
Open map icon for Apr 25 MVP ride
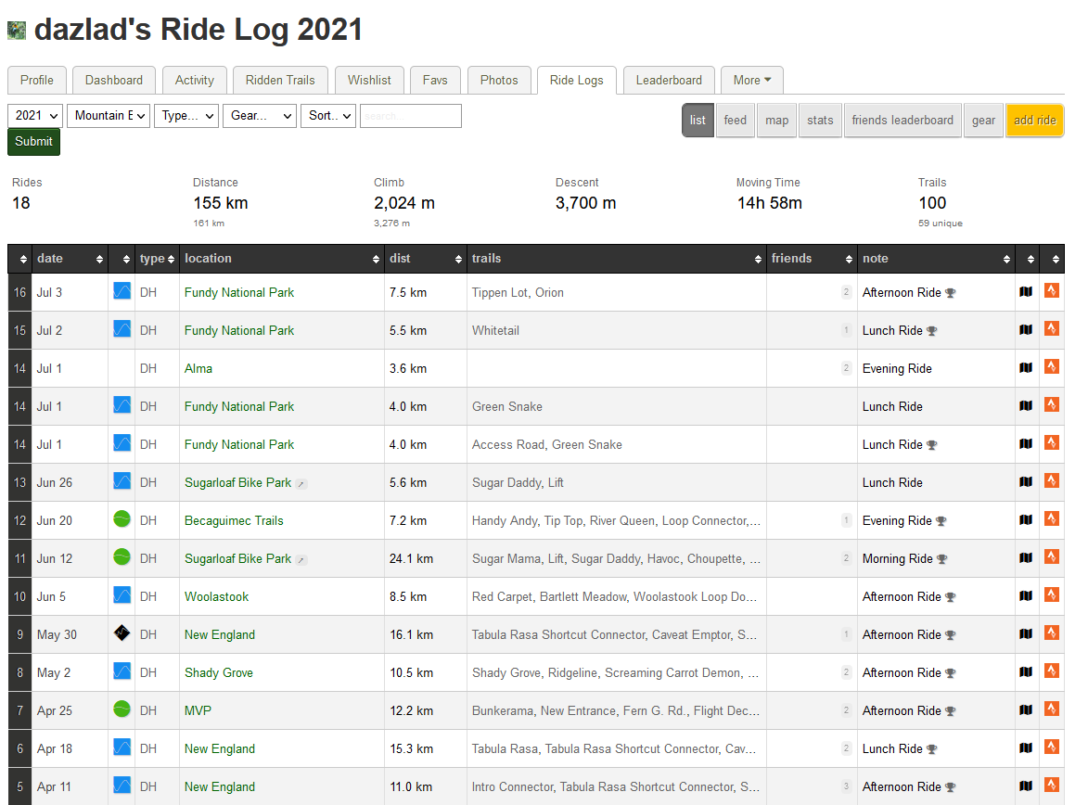click(x=1026, y=710)
